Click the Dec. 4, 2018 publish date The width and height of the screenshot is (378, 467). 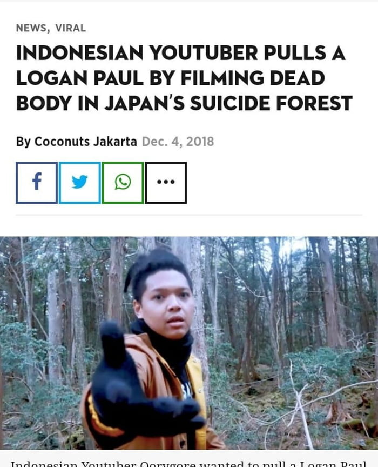(178, 142)
